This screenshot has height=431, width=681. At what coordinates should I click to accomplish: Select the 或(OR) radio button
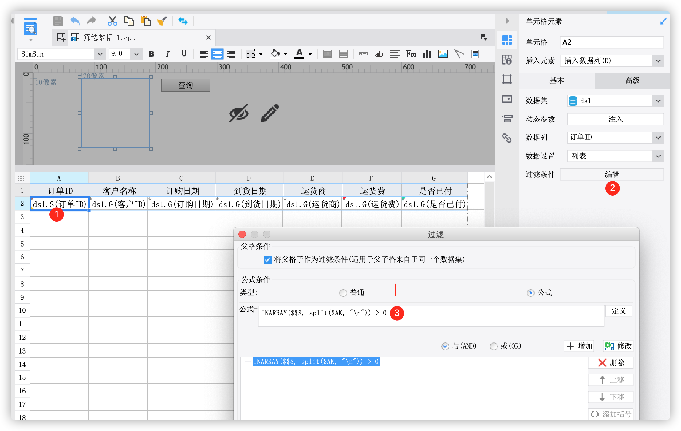(x=494, y=346)
